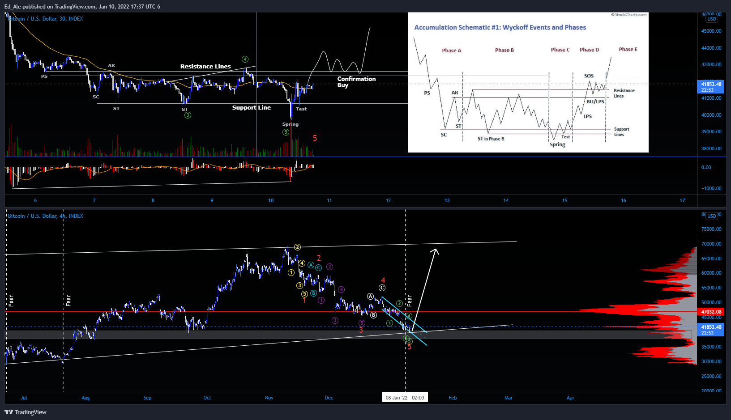This screenshot has height=420, width=731.
Task: Click the 38000.00 value on the upper price scale
Action: pos(711,148)
